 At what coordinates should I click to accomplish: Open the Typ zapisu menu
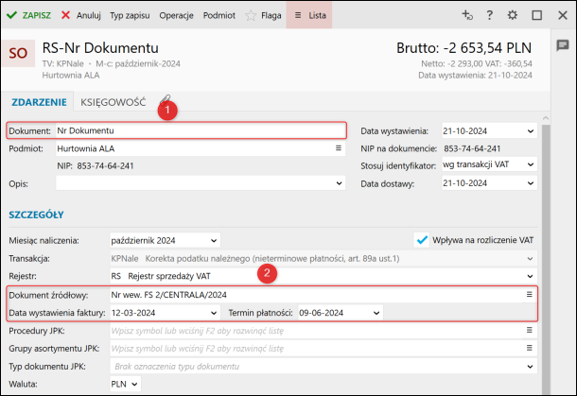[x=130, y=15]
